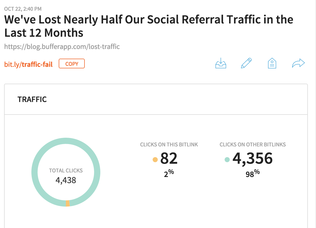The height and width of the screenshot is (228, 316).
Task: Click the 4,356 clicks statistic
Action: click(x=253, y=158)
